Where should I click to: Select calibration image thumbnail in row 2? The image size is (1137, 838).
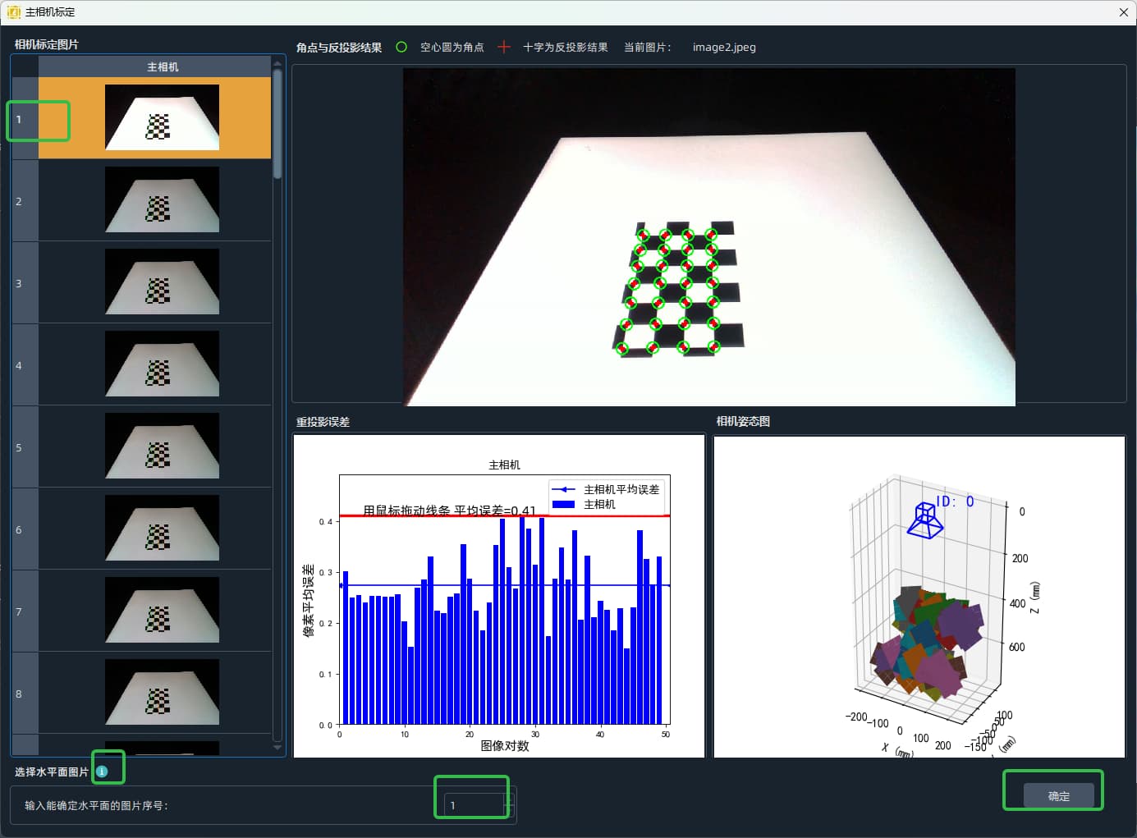tap(162, 199)
